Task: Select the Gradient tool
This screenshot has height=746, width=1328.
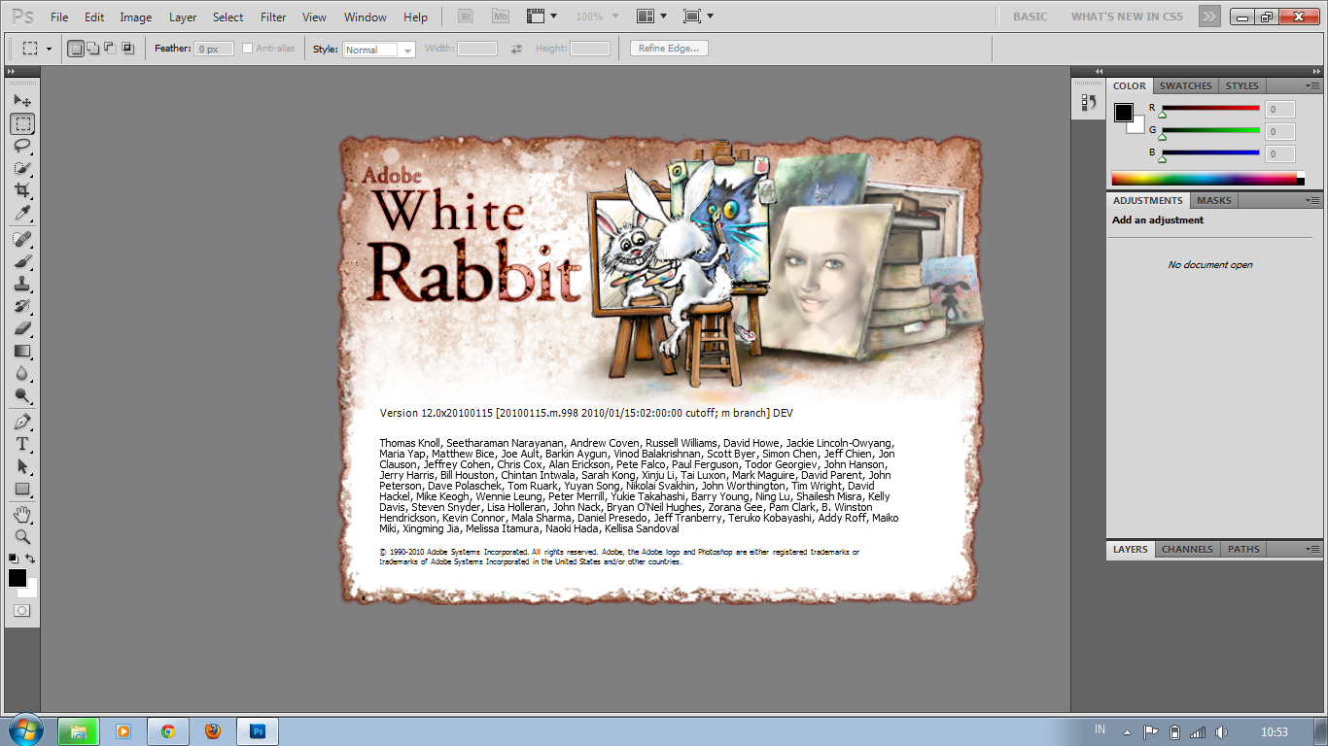Action: click(22, 351)
